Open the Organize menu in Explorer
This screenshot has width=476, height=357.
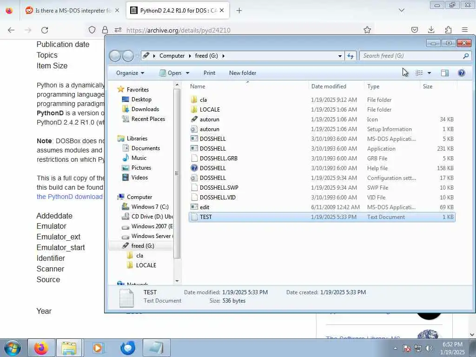point(130,73)
